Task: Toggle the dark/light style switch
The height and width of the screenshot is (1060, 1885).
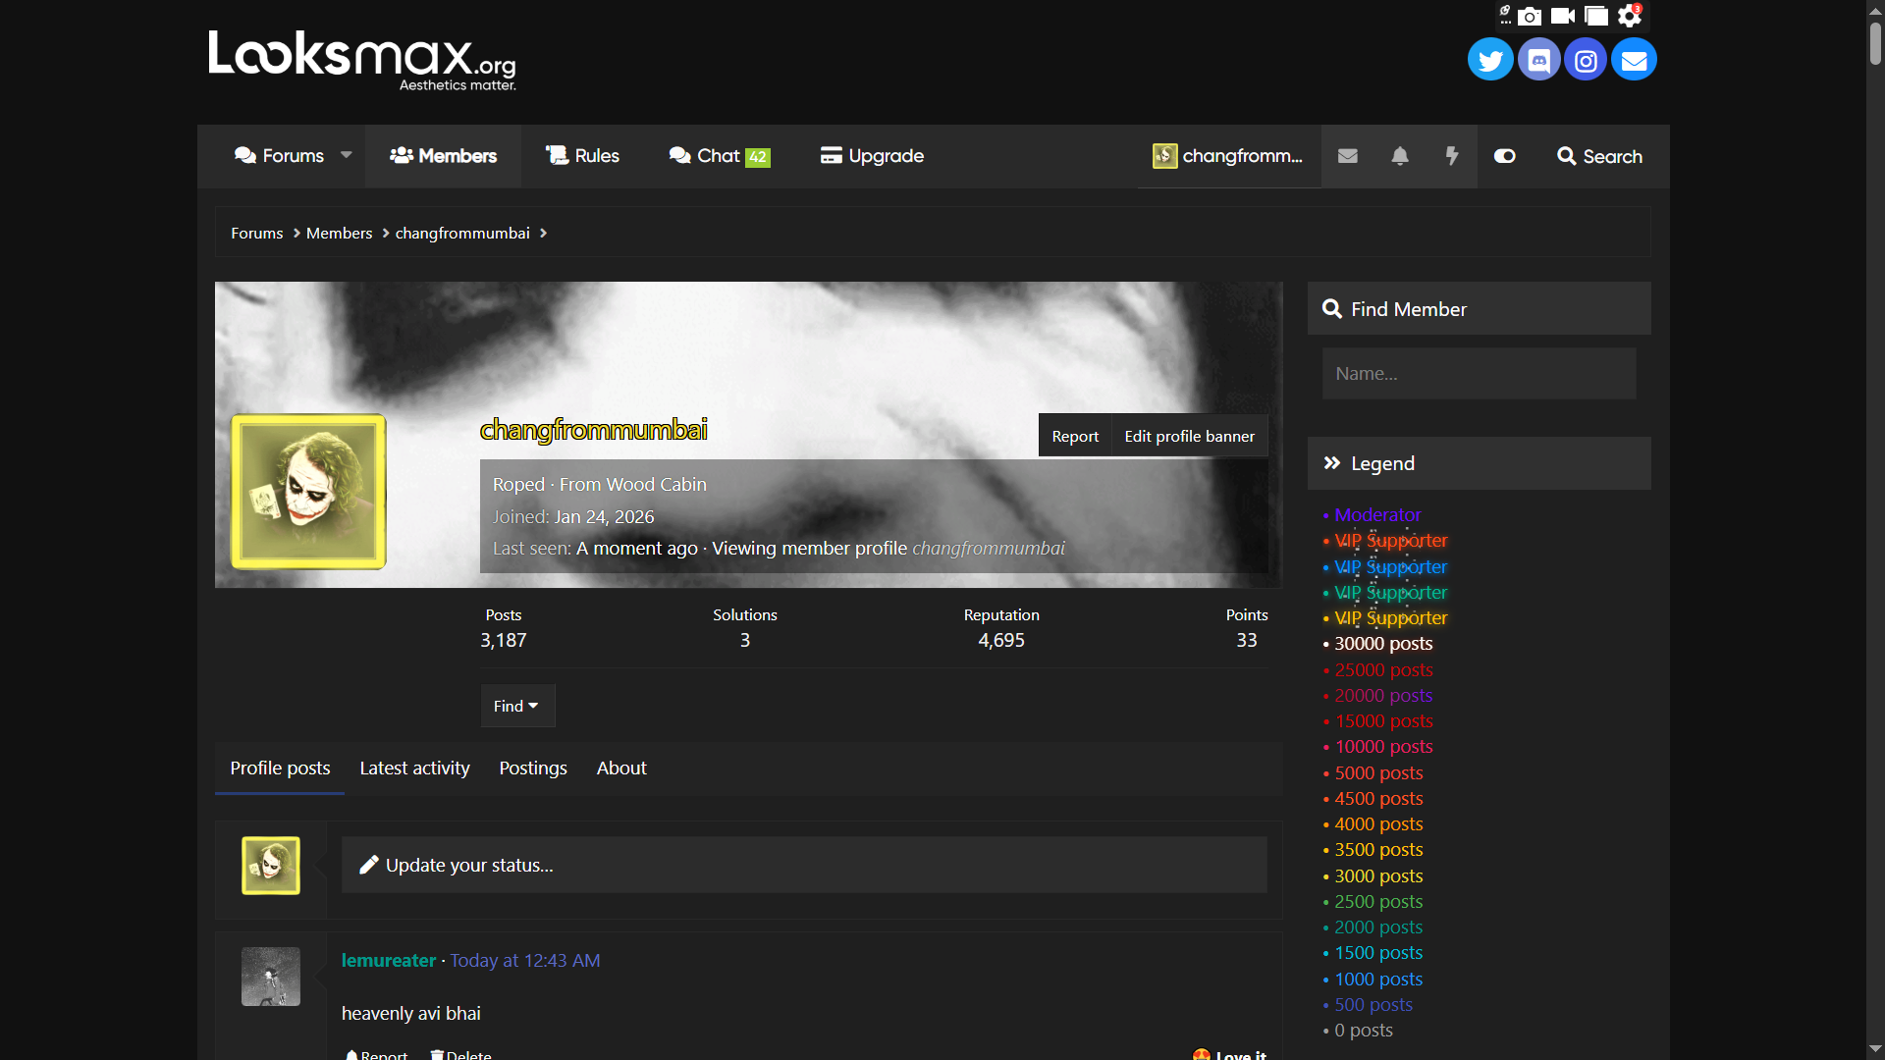Action: 1504,156
